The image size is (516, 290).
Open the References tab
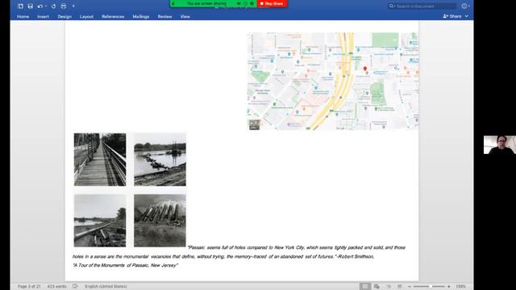pyautogui.click(x=113, y=16)
